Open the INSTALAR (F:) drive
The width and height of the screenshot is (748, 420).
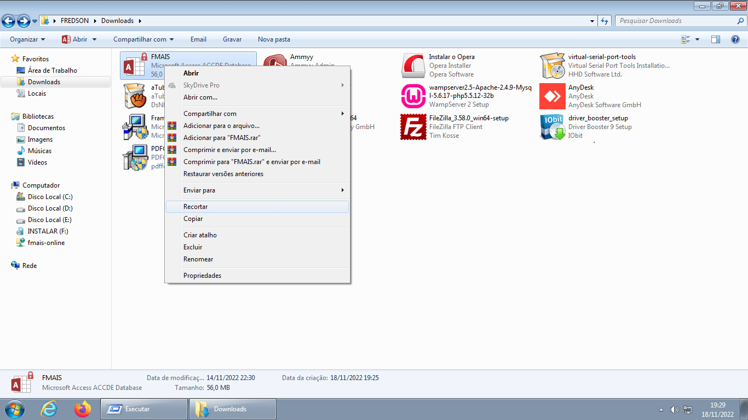point(48,231)
